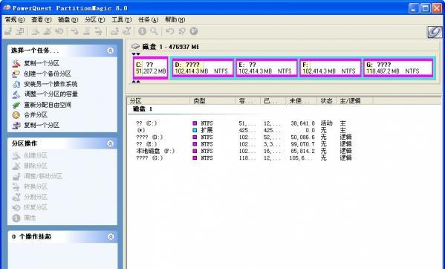445x269 pixels.
Task: Click the magenta NTFS swatch in the G: row
Action: [195, 158]
